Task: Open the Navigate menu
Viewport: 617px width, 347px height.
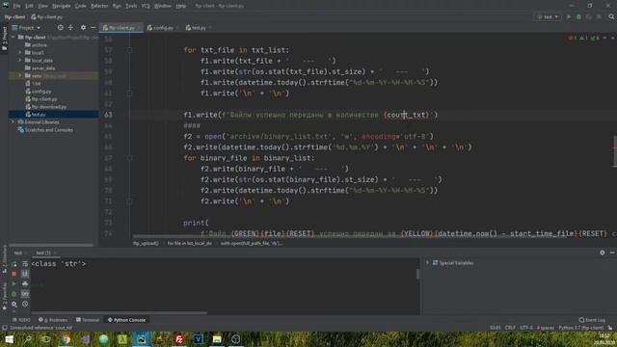Action: [x=62, y=6]
